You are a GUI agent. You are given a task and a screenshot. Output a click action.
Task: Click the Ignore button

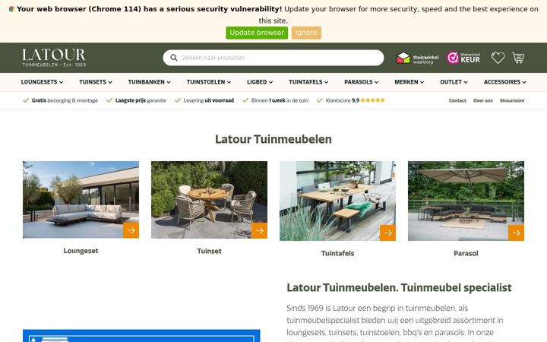[x=306, y=33]
